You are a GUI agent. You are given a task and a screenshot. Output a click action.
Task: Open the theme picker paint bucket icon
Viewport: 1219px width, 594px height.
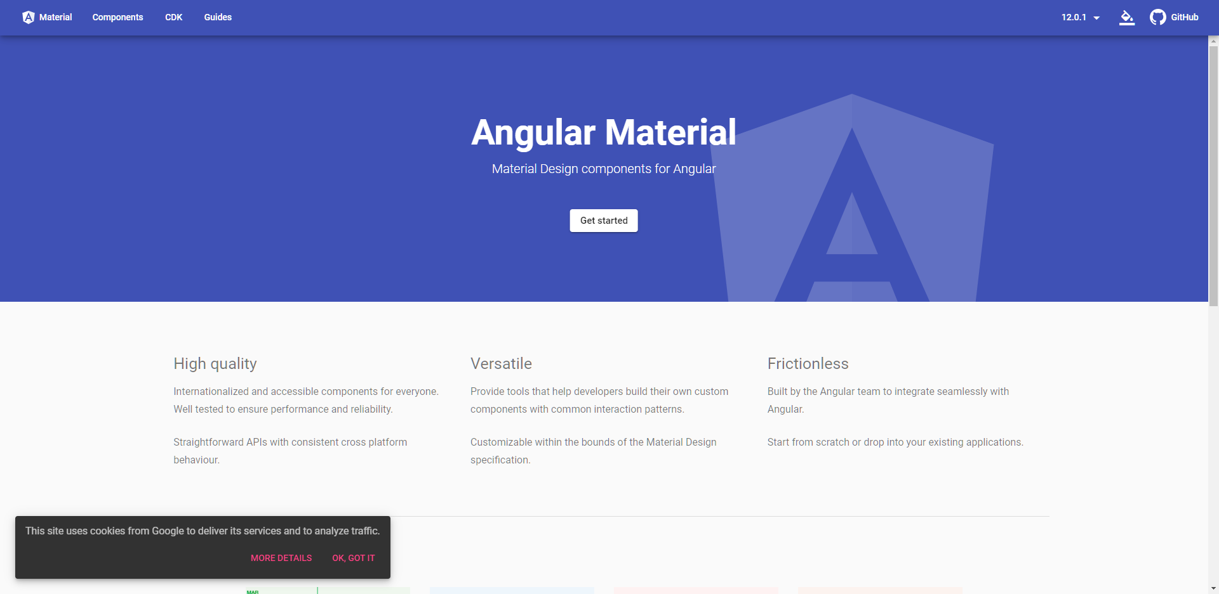click(1126, 17)
